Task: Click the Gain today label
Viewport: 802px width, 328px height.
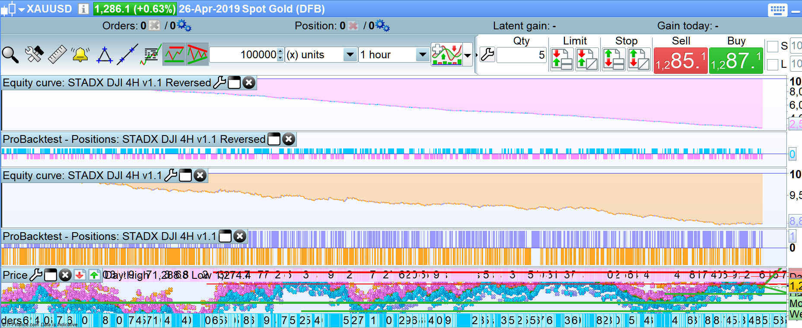Action: coord(688,26)
